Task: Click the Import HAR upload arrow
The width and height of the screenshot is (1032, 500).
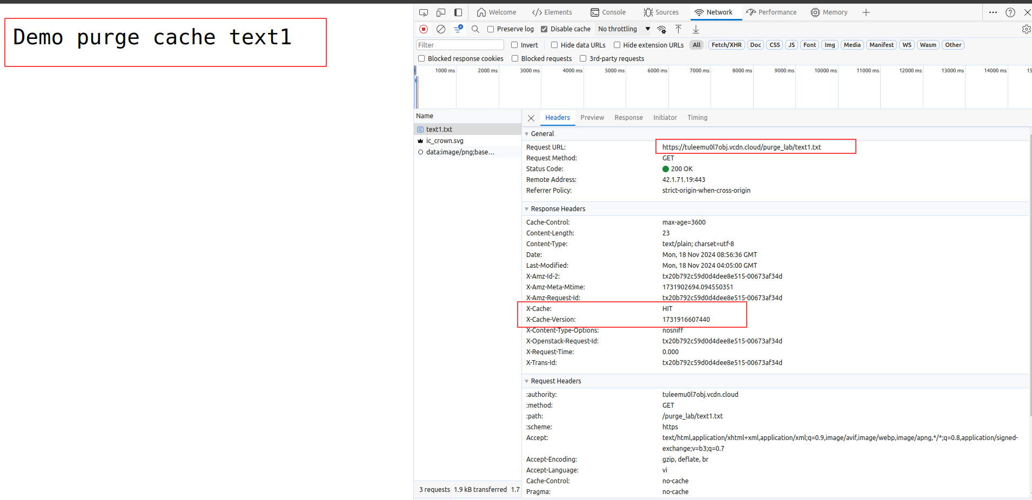Action: (679, 29)
